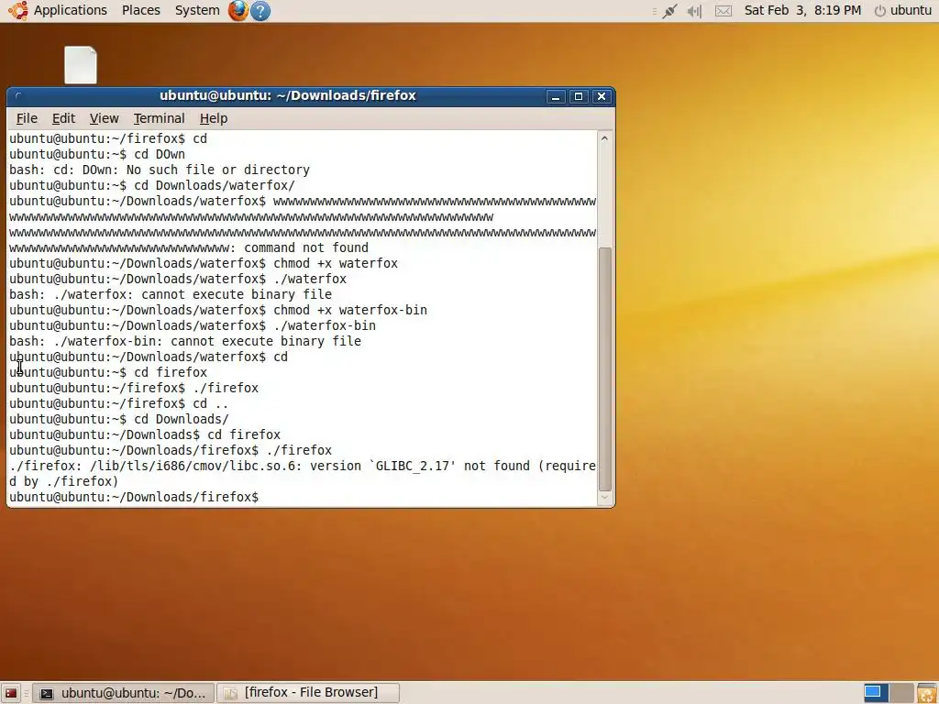Open the Applications menu
The image size is (939, 704).
[x=70, y=10]
